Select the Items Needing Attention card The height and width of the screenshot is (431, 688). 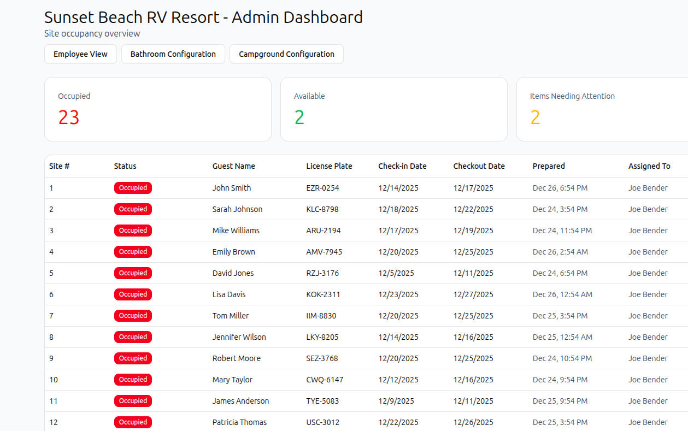tap(601, 109)
